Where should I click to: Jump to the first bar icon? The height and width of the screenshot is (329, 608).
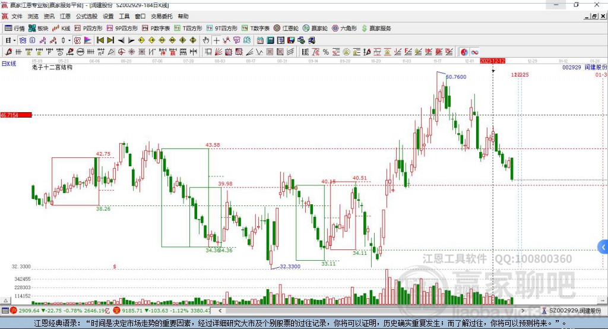[100, 40]
